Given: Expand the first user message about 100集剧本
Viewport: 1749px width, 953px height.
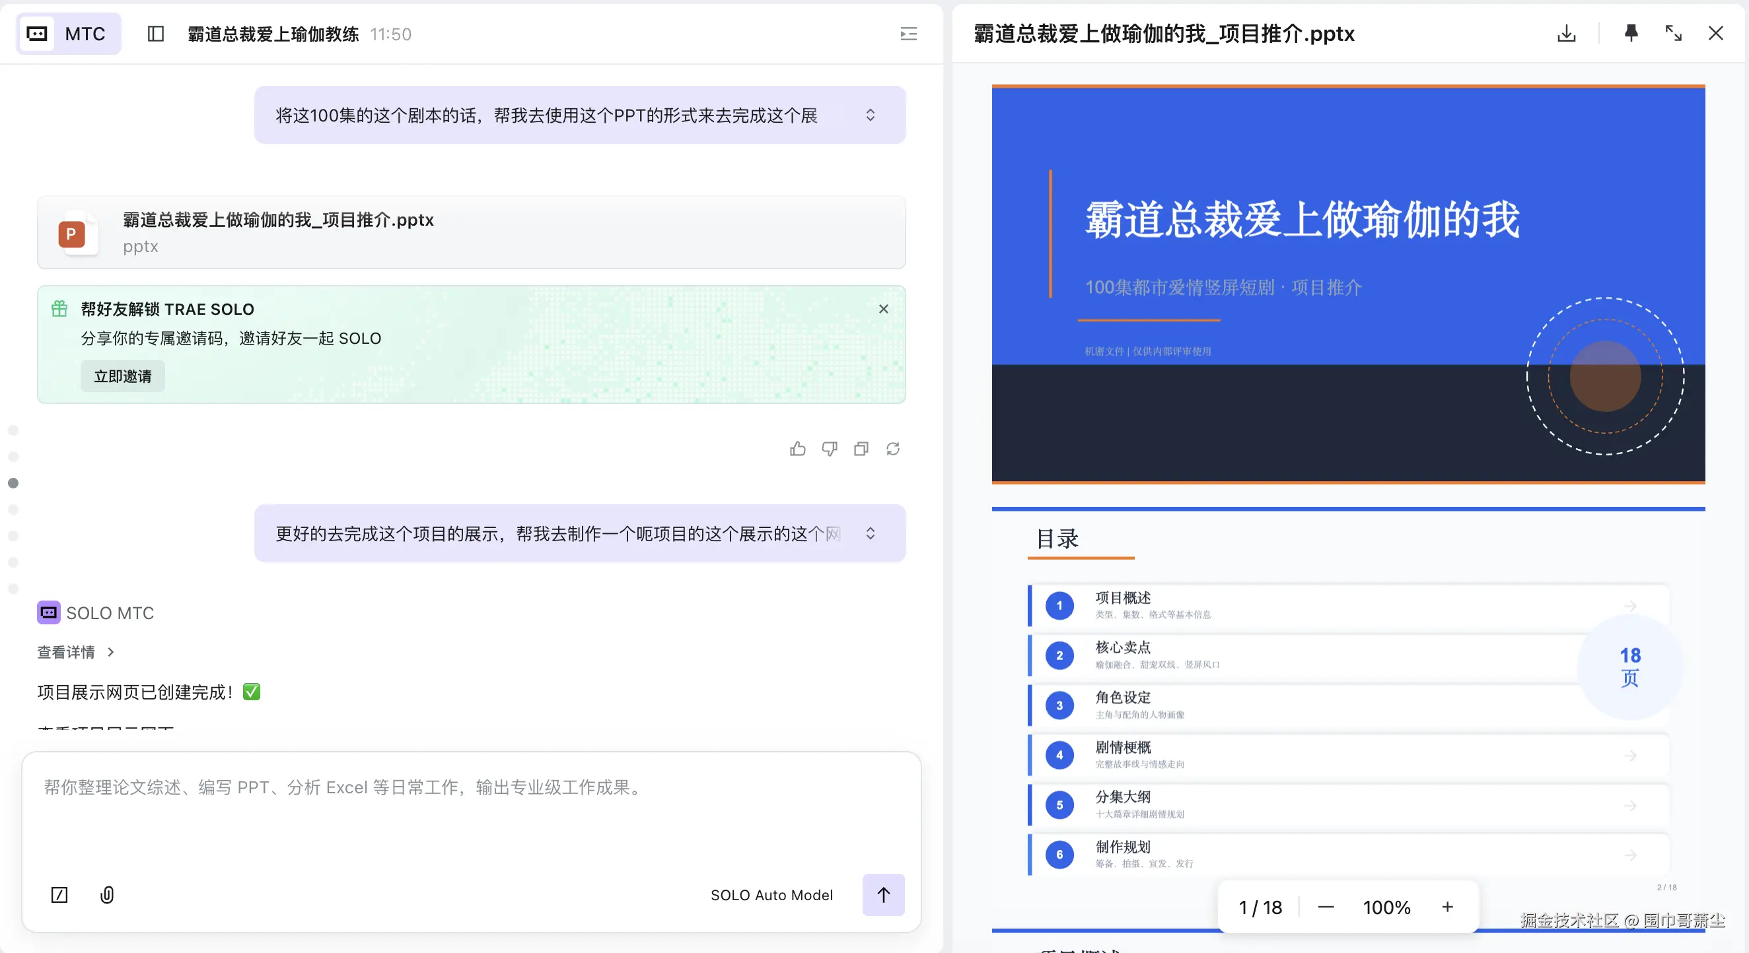Looking at the screenshot, I should (871, 115).
